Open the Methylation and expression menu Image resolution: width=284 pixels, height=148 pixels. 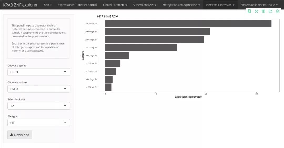pos(181,5)
